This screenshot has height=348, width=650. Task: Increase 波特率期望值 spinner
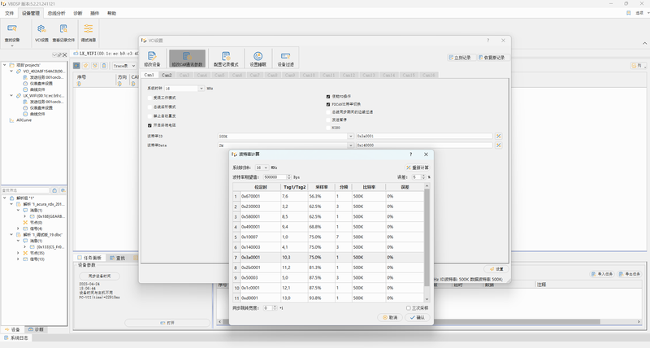[289, 176]
